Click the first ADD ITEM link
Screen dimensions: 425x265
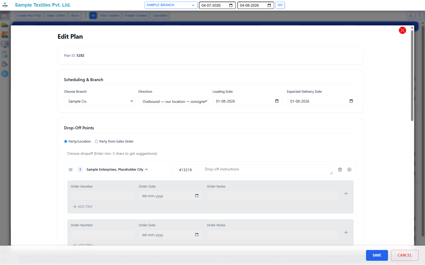pyautogui.click(x=83, y=207)
